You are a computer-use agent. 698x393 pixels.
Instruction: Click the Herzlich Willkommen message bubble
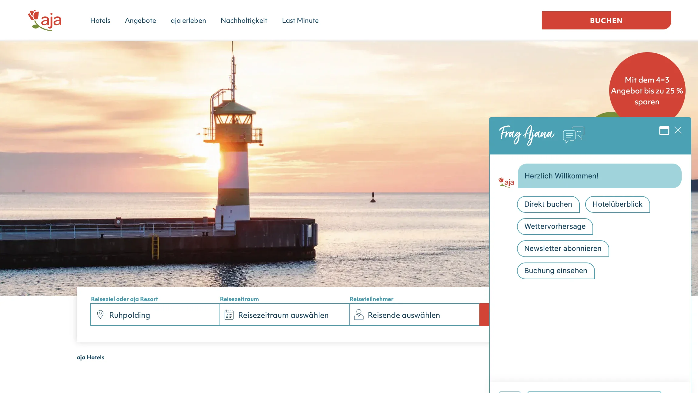coord(599,176)
